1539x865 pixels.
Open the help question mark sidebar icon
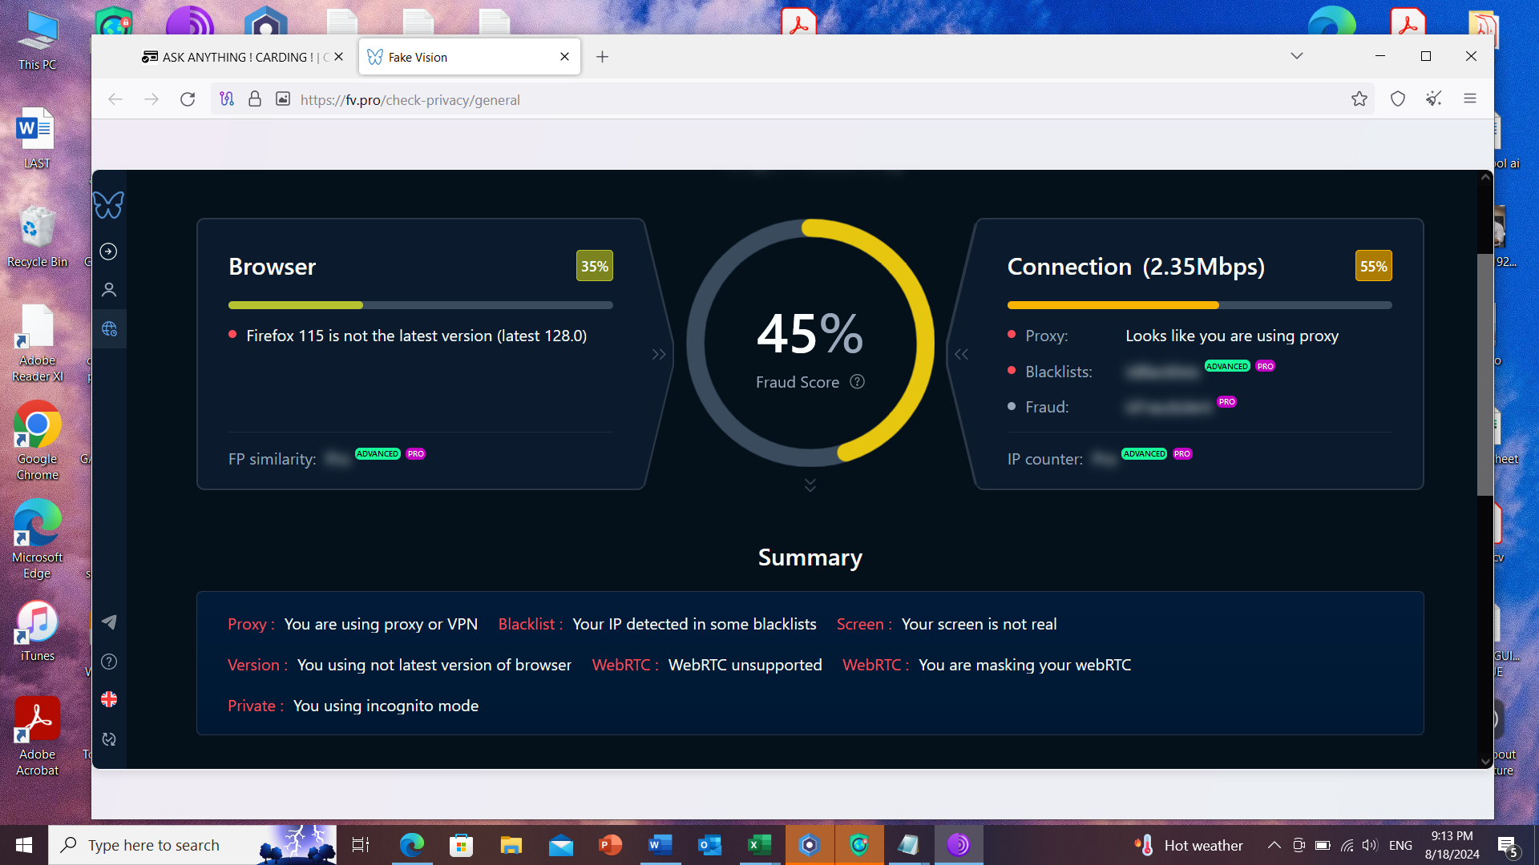(x=109, y=662)
